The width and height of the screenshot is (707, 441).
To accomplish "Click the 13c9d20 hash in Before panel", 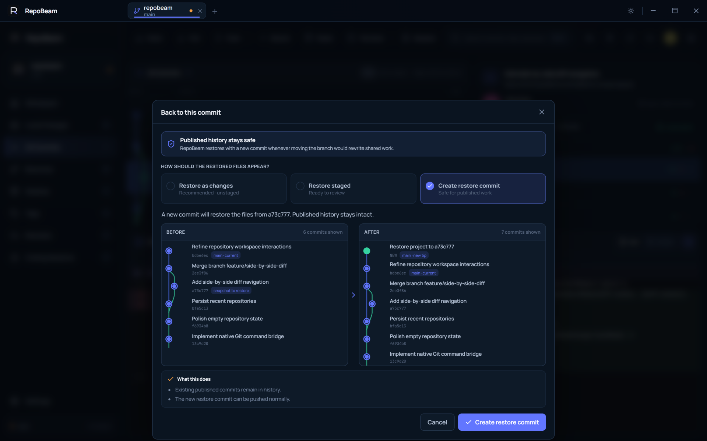I will [200, 344].
